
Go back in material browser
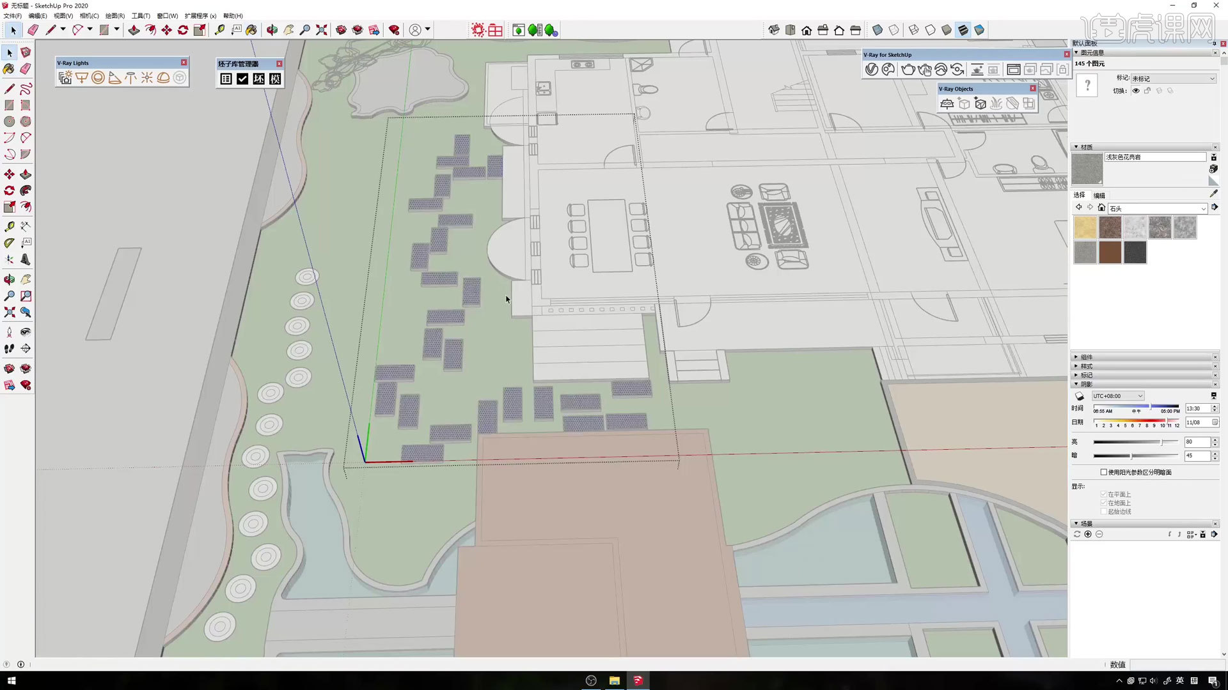click(x=1079, y=208)
